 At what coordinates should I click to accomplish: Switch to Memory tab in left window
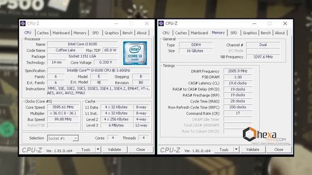(x=80, y=33)
